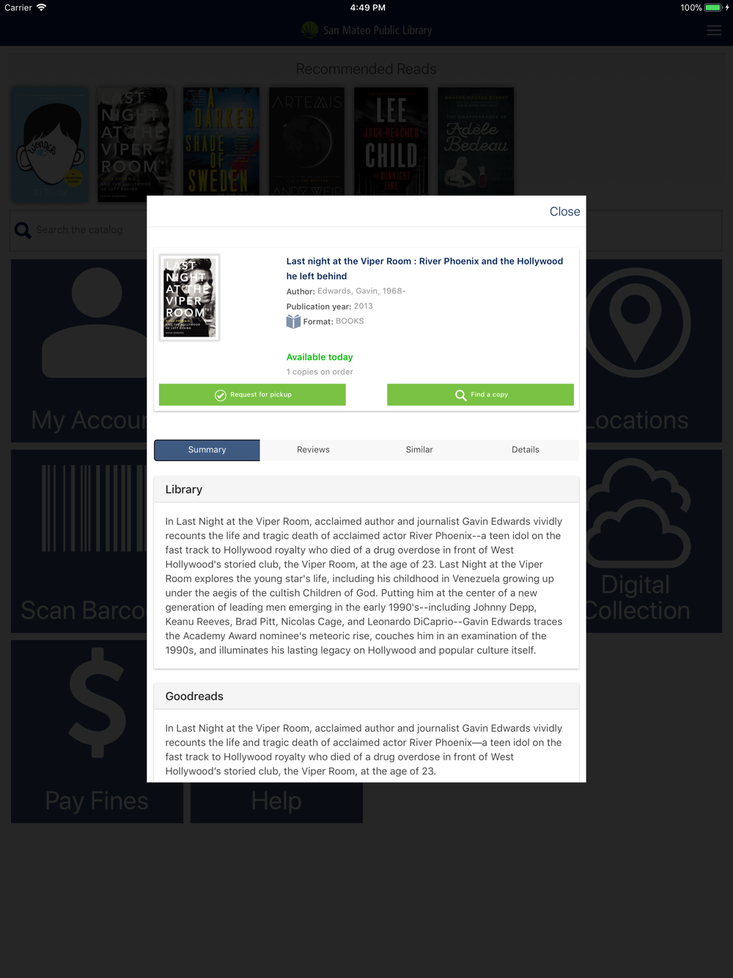Switch to the Reviews tab
733x978 pixels.
pyautogui.click(x=313, y=449)
